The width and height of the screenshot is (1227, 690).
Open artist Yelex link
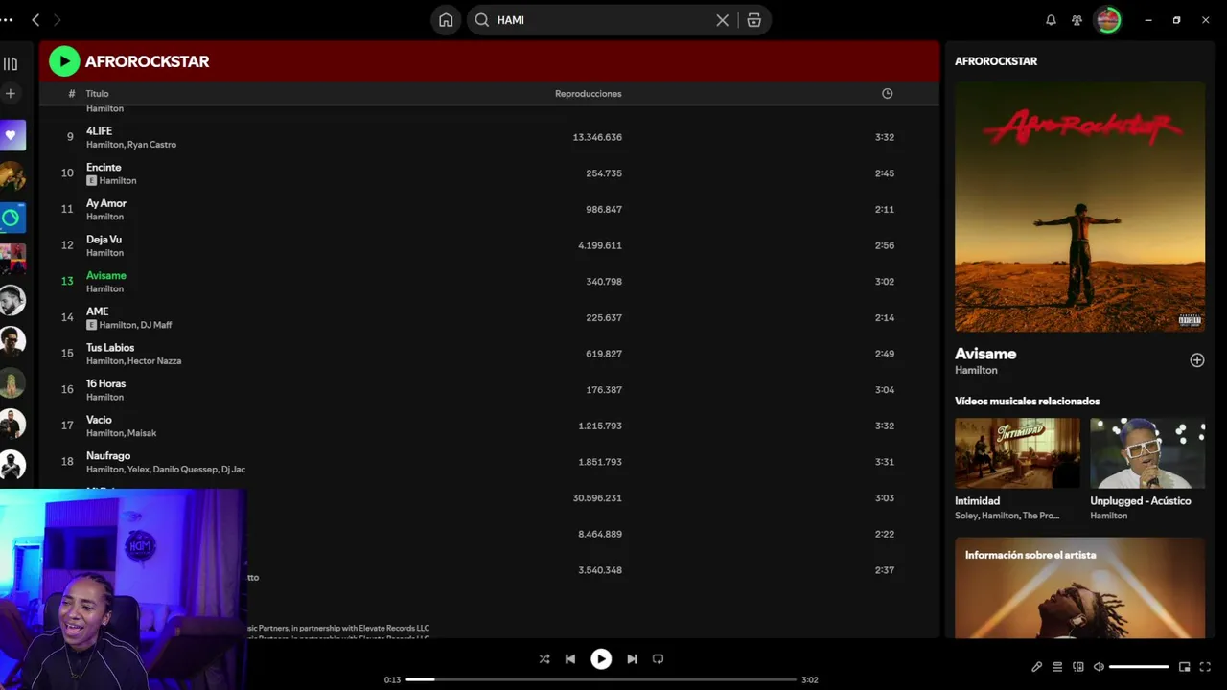(139, 470)
